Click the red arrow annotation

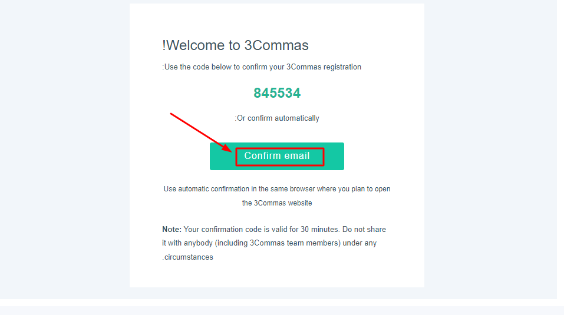[201, 132]
